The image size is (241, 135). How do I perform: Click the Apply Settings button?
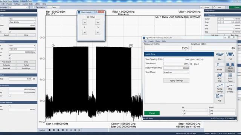click(x=176, y=81)
